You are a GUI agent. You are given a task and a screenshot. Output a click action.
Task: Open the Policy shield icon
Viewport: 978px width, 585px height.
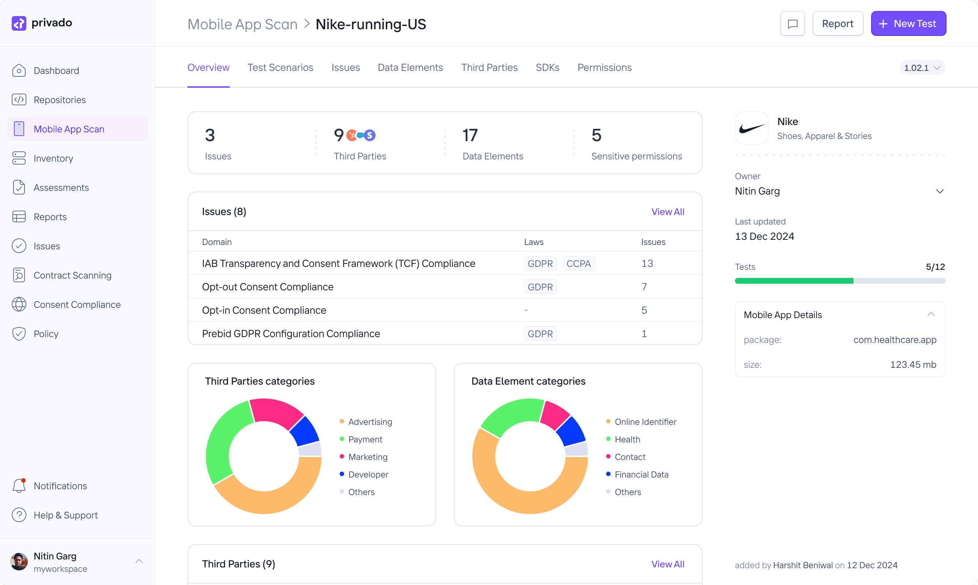pos(19,333)
